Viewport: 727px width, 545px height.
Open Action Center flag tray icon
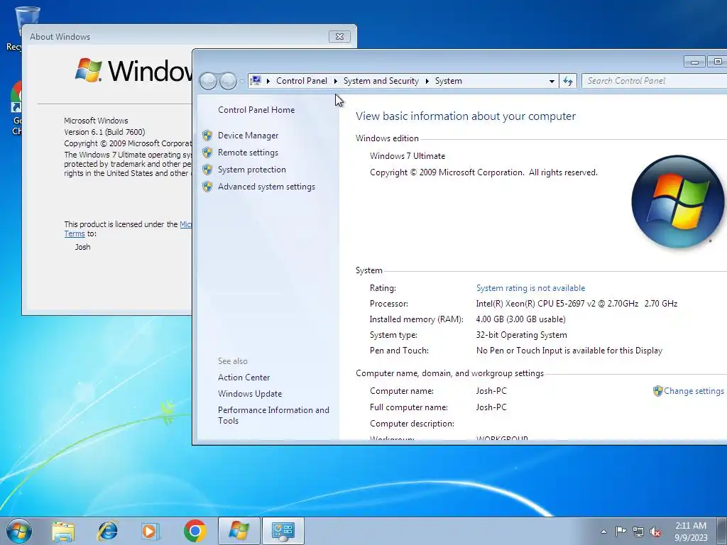621,532
